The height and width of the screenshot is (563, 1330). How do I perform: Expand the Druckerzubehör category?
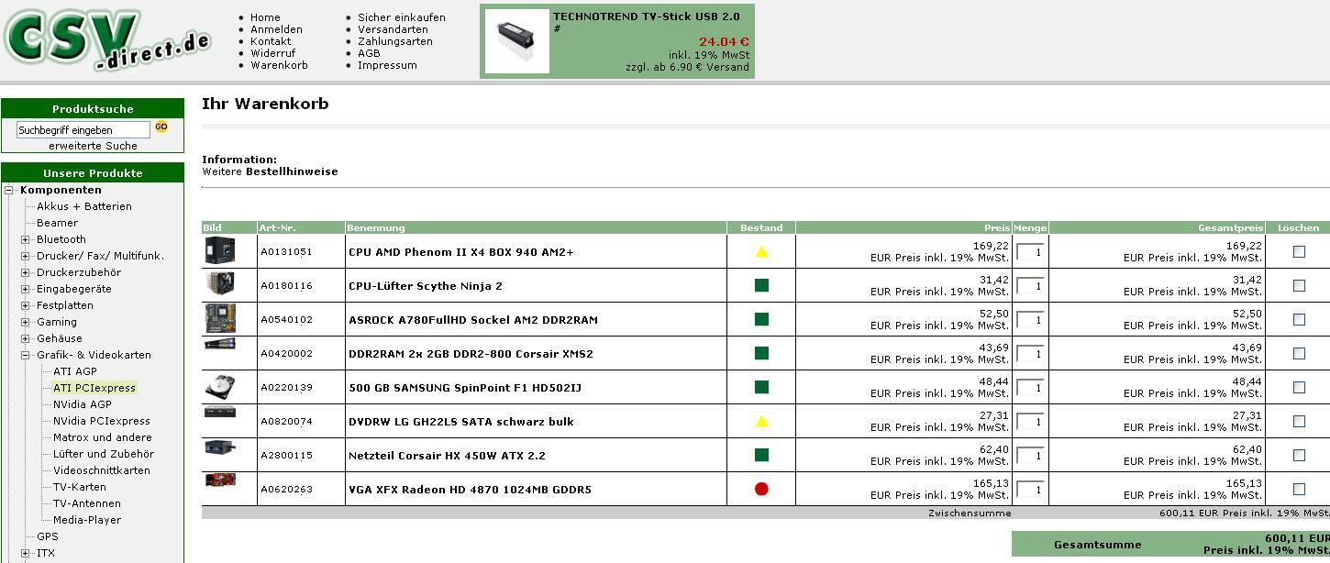[x=26, y=272]
